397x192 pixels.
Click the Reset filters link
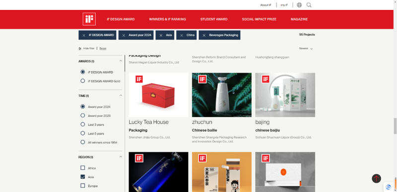(103, 48)
